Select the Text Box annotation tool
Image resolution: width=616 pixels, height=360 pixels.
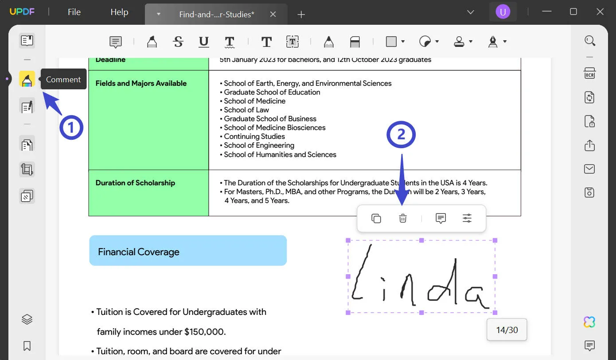point(292,41)
